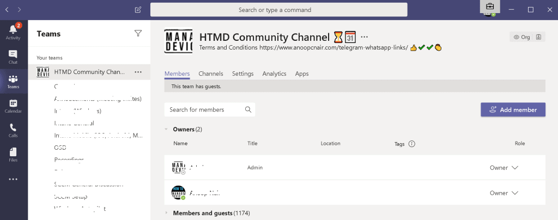Screen dimensions: 558x220
Task: Open the profile avatar menu
Action: point(490,14)
